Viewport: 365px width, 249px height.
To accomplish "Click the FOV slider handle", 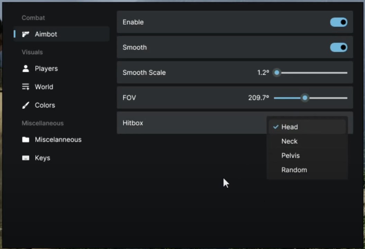I will tap(305, 98).
